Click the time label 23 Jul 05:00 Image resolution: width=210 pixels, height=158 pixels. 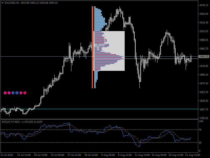(x=57, y=155)
